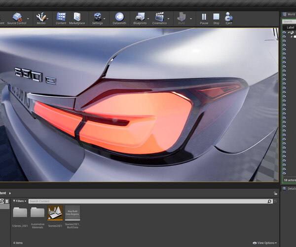Collapse the top-level world tree arrow in outliner
296x247 pixels.
[289, 32]
